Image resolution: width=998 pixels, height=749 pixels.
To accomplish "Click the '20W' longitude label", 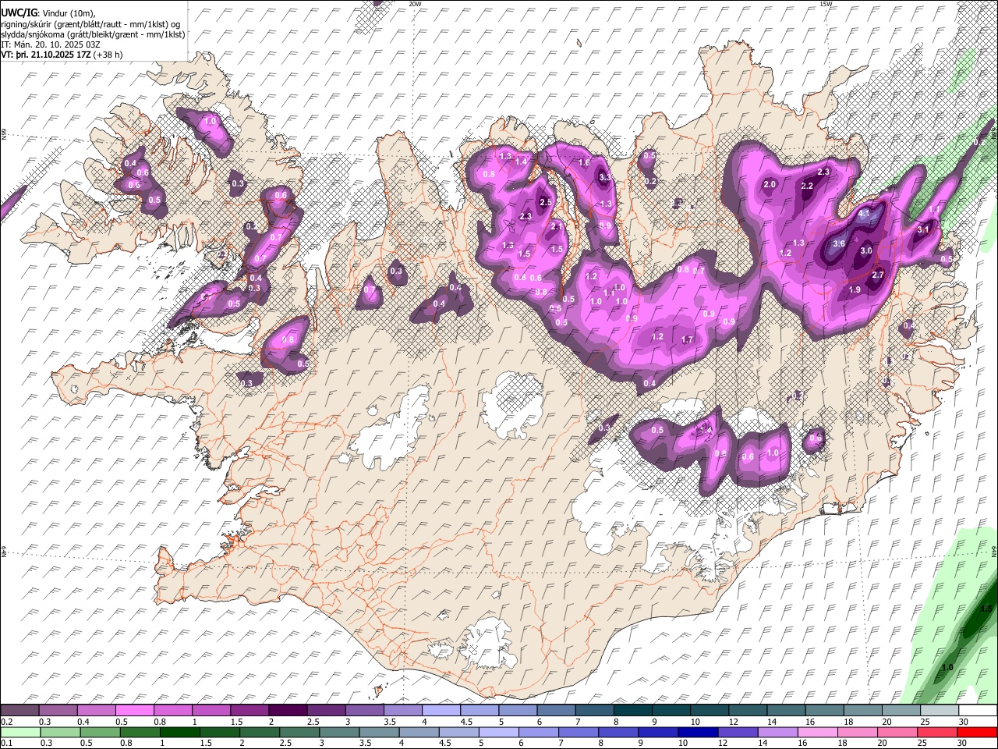I will click(415, 4).
